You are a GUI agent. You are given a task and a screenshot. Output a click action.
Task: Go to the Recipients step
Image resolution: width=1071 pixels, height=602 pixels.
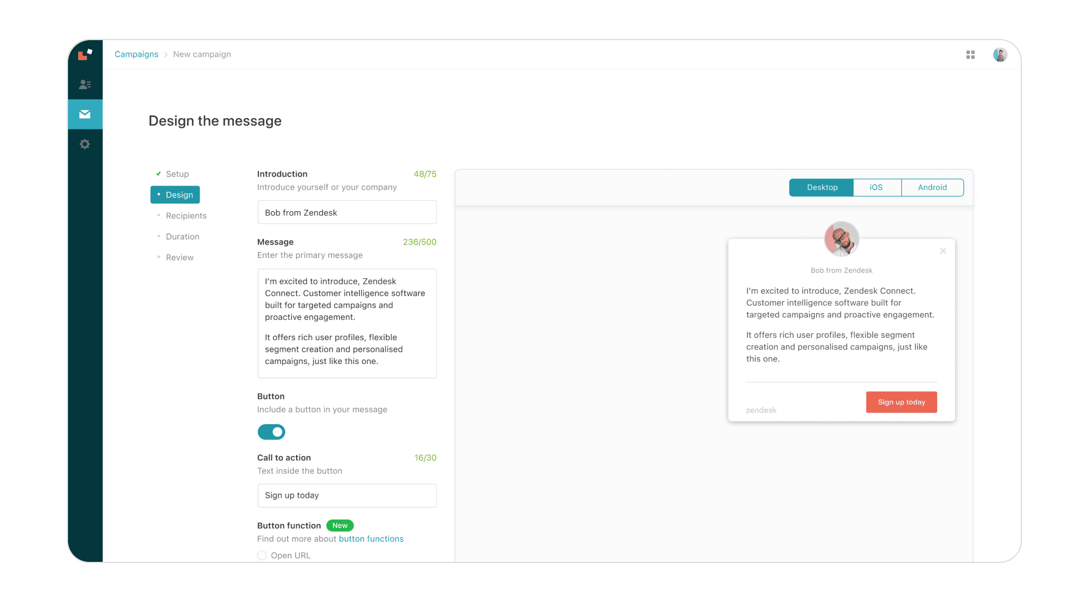tap(186, 216)
